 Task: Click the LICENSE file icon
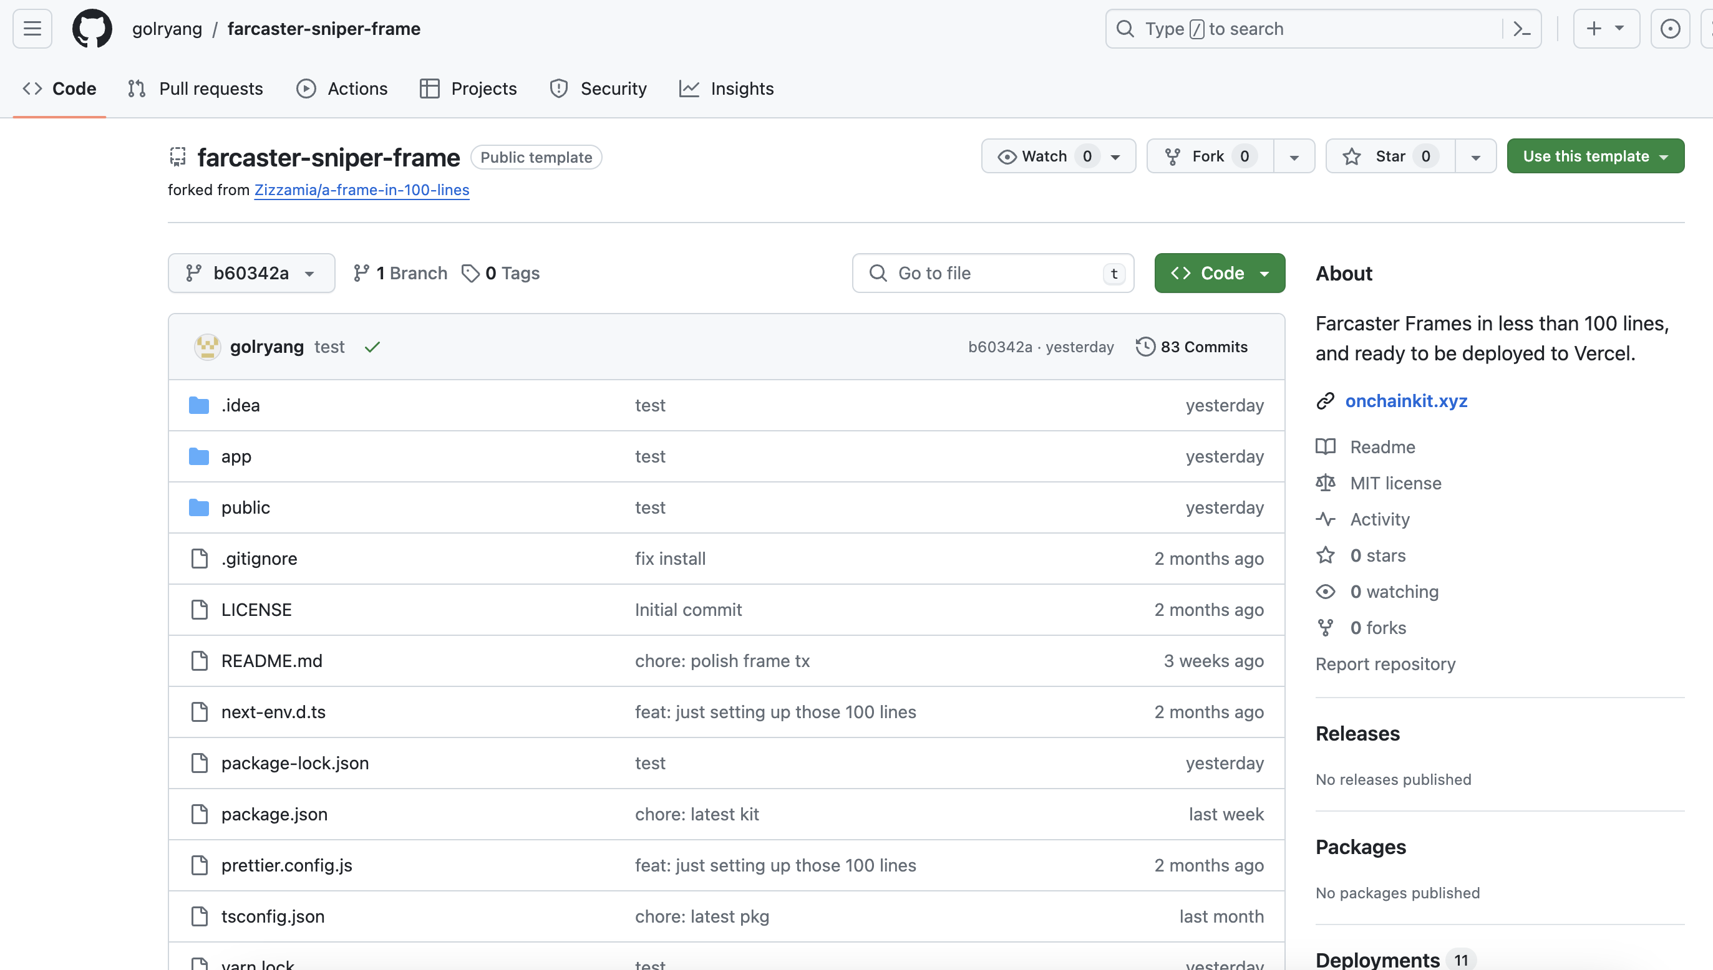pos(198,610)
